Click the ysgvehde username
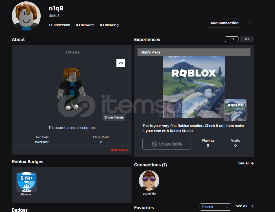This screenshot has height=212, width=275. coord(149,193)
